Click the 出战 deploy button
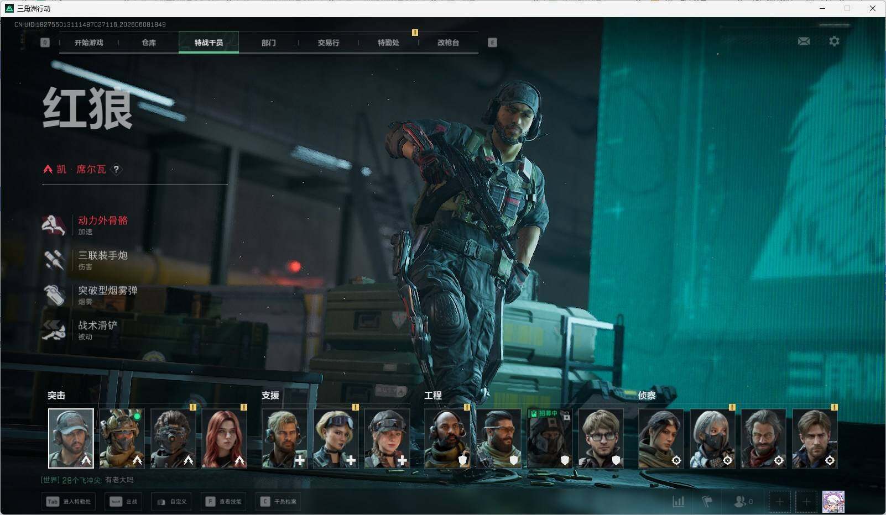This screenshot has width=886, height=515. [x=124, y=502]
